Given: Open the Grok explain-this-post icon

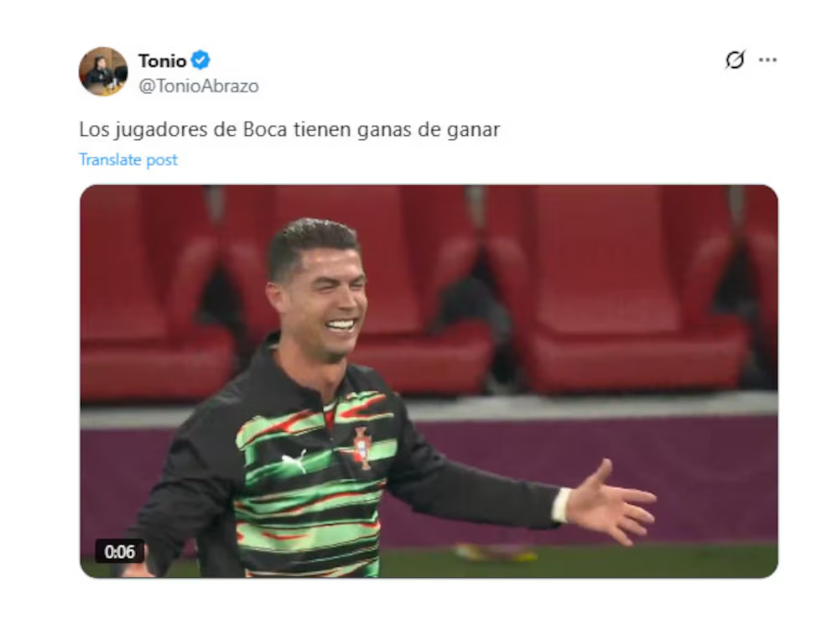Looking at the screenshot, I should click(735, 60).
